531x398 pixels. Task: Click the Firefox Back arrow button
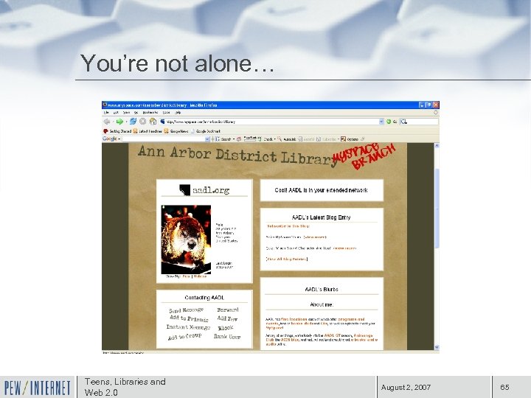click(107, 122)
